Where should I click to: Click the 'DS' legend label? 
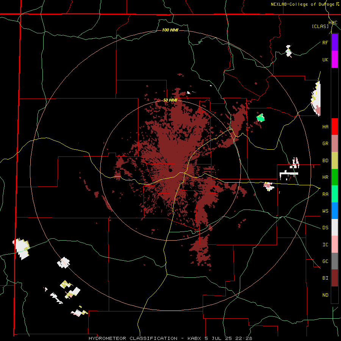(325, 228)
